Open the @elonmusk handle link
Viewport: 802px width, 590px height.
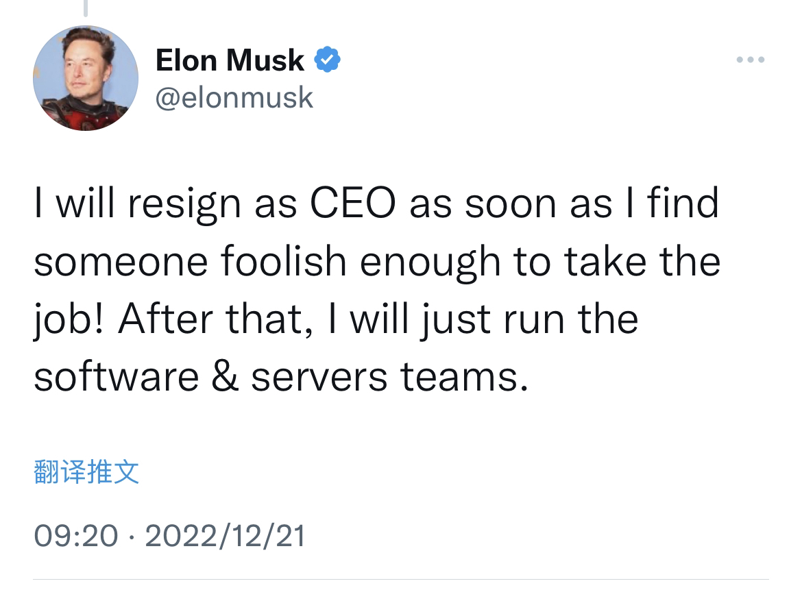234,98
